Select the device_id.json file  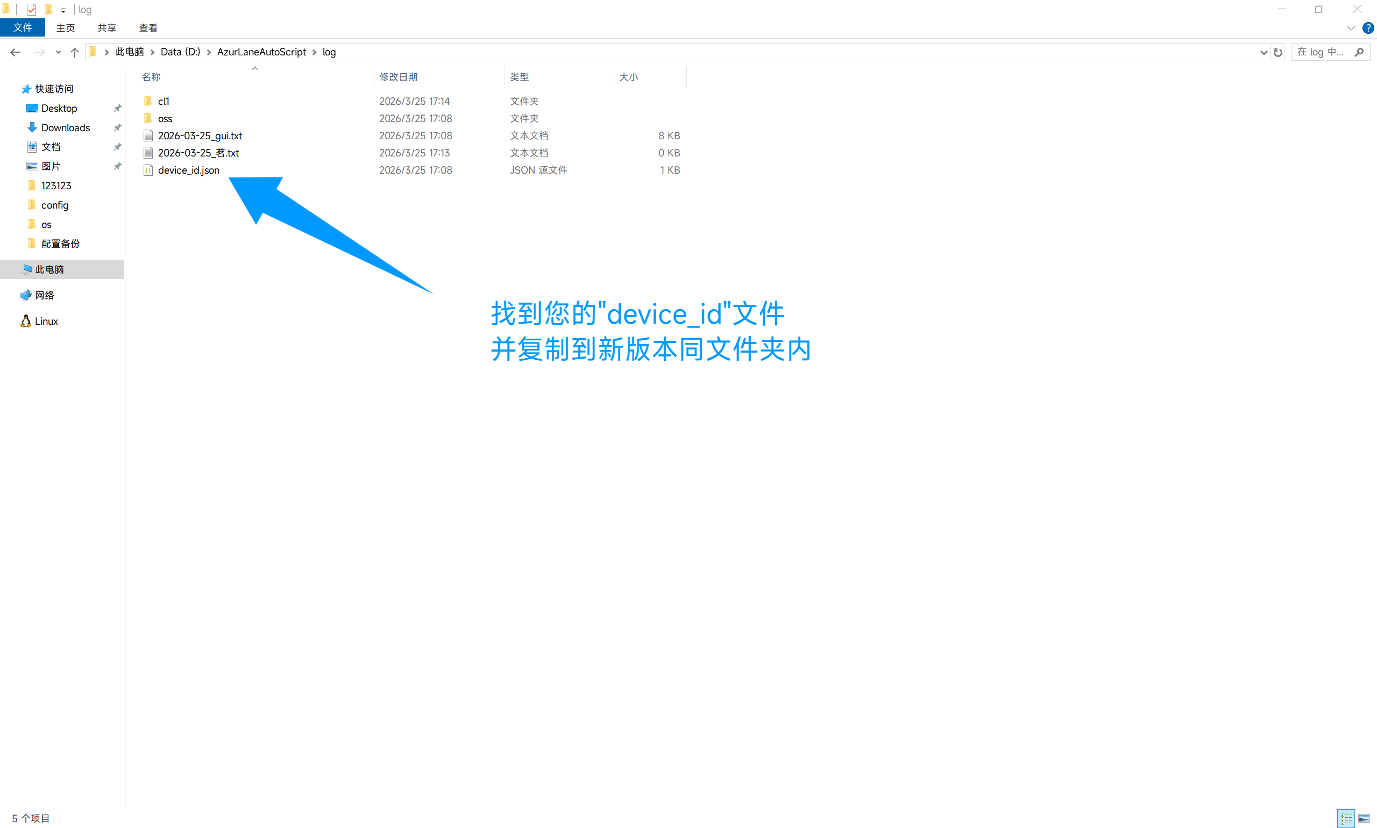188,170
